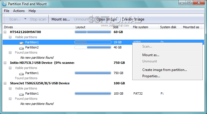Click Scan... in the context menu
Image resolution: width=207 pixels, height=114 pixels.
[x=147, y=46]
